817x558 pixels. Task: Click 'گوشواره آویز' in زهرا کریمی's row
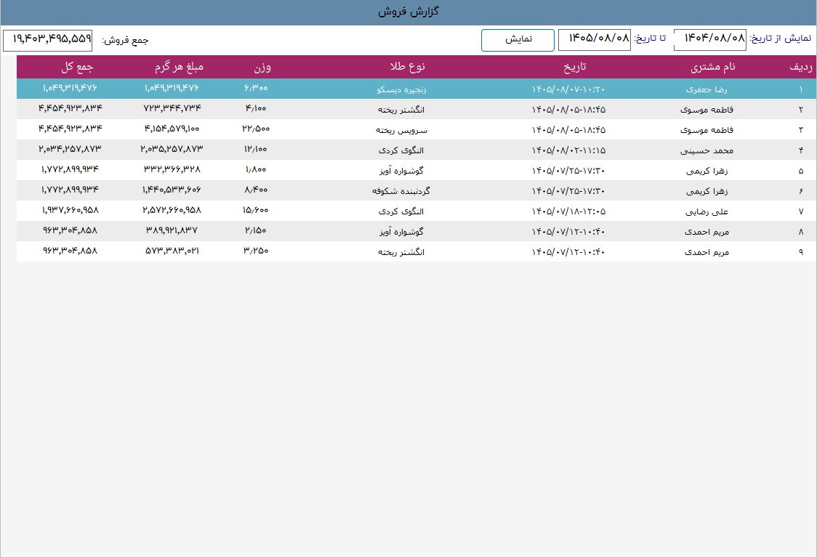coord(401,170)
